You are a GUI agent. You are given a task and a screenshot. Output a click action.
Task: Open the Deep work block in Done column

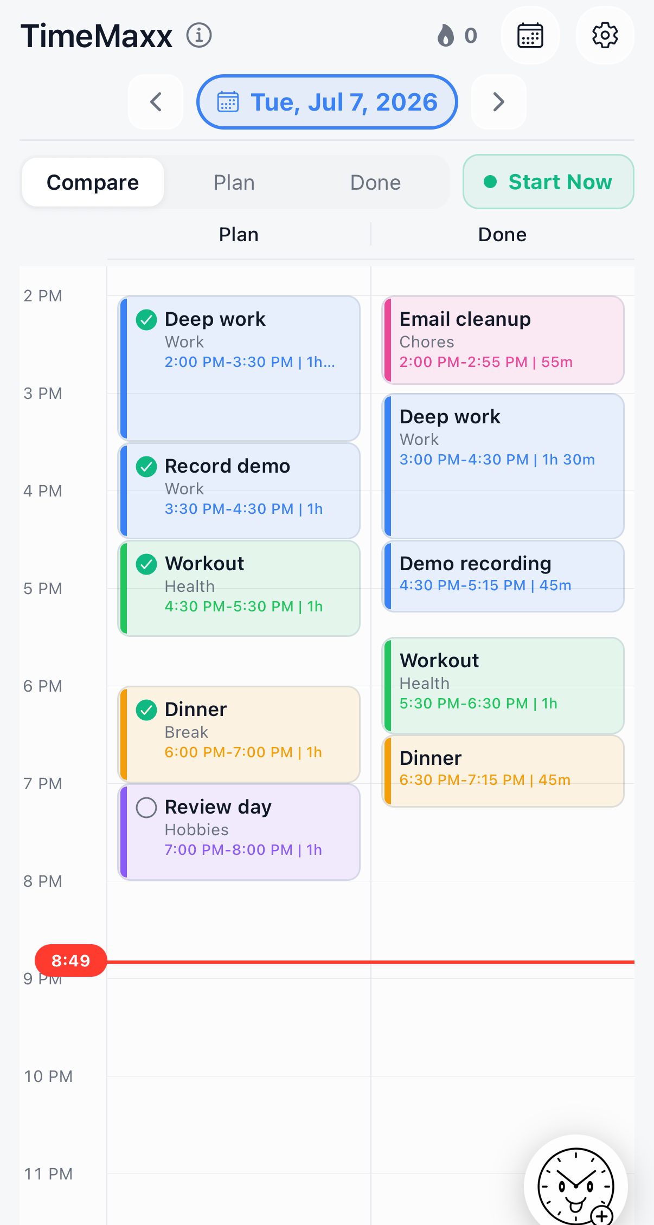503,466
